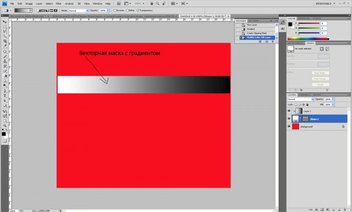Click the add vector mask icon
This screenshot has height=212, width=352.
click(x=327, y=49)
